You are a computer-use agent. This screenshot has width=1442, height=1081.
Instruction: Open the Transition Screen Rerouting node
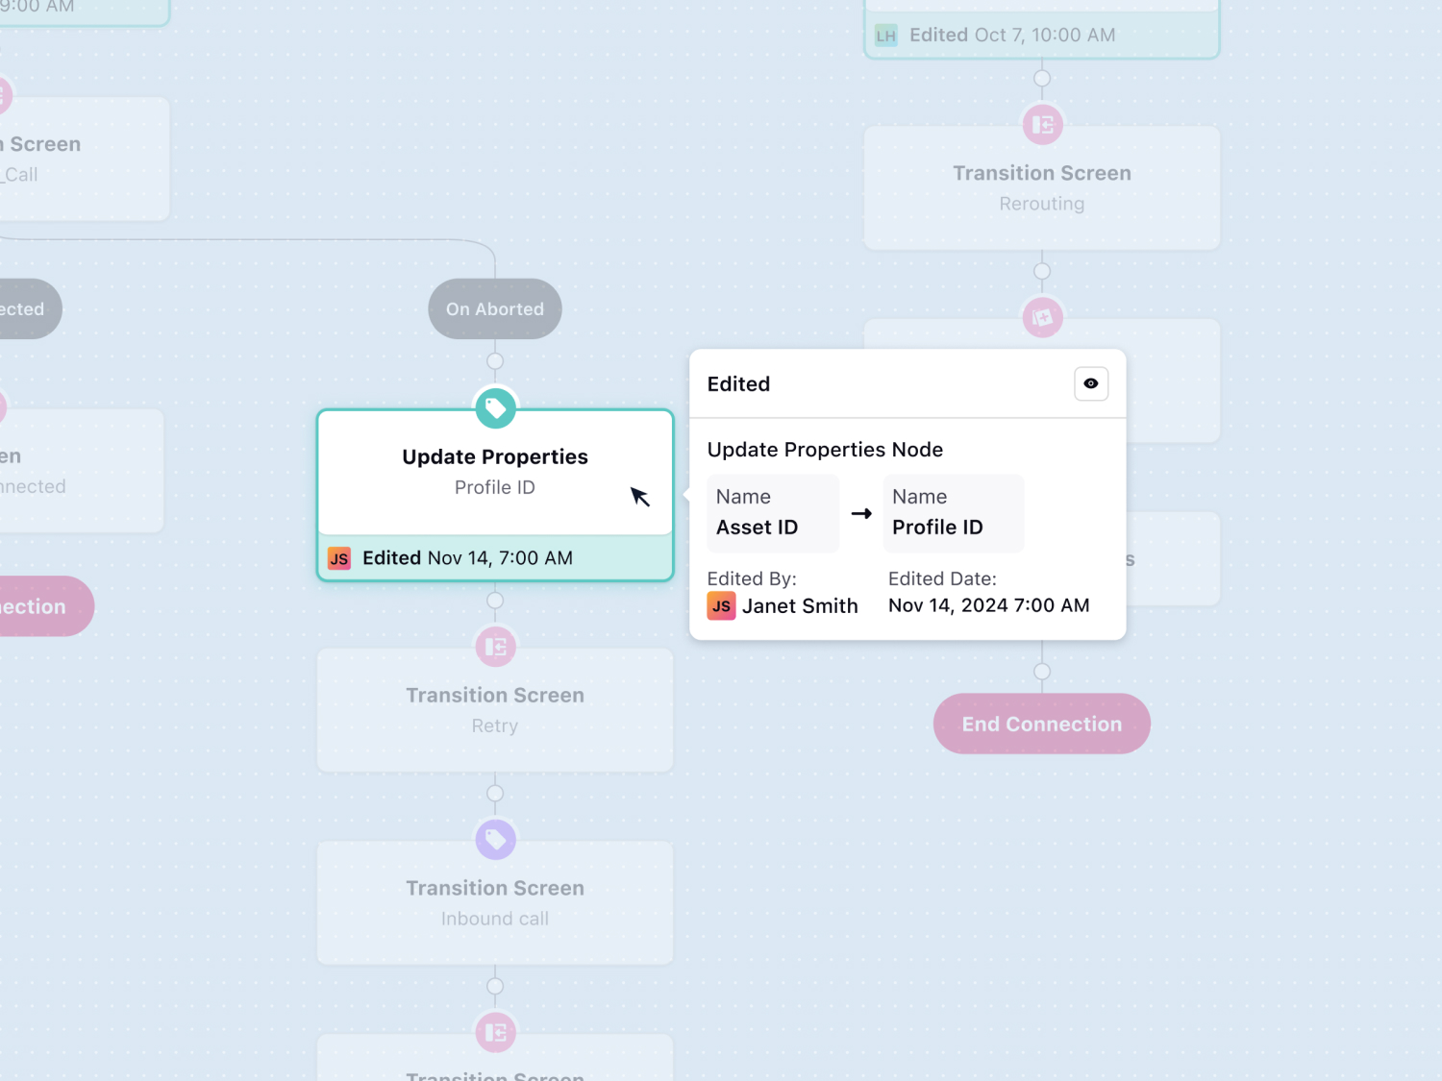[1042, 188]
